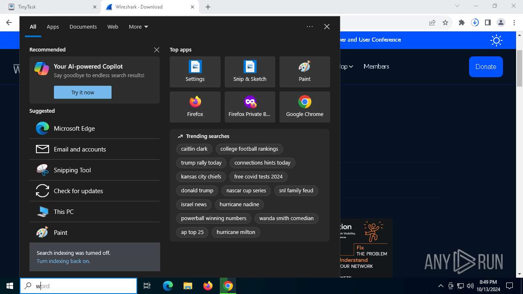Switch to the TinyTask browser tab
Screen dimensions: 523x294
coord(51,7)
